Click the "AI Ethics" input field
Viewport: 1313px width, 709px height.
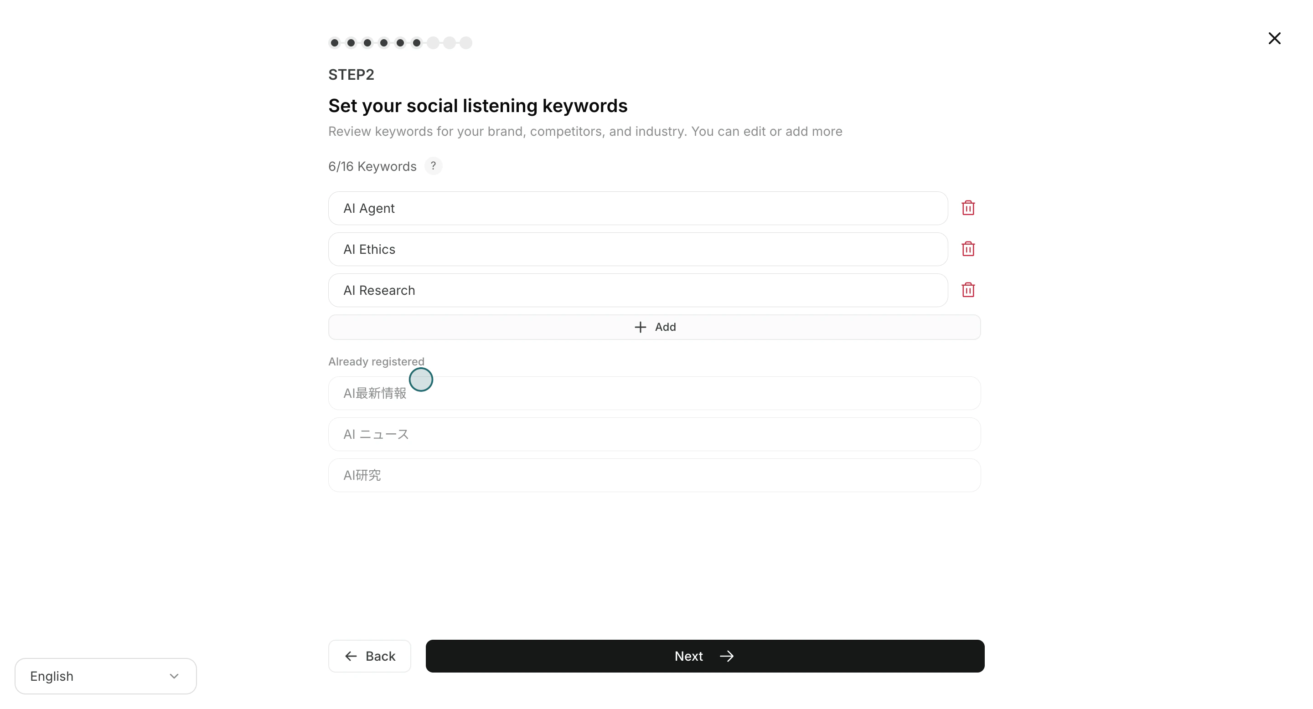[637, 249]
